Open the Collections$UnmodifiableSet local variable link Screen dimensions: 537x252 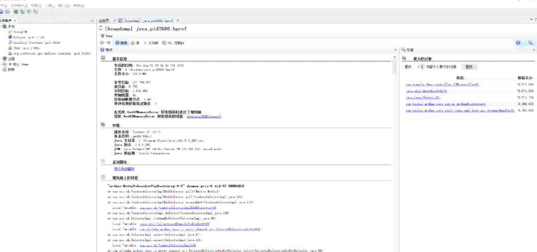click(x=175, y=223)
